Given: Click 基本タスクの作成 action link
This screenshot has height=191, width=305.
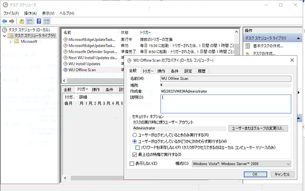Looking at the screenshot, I should click(x=268, y=46).
